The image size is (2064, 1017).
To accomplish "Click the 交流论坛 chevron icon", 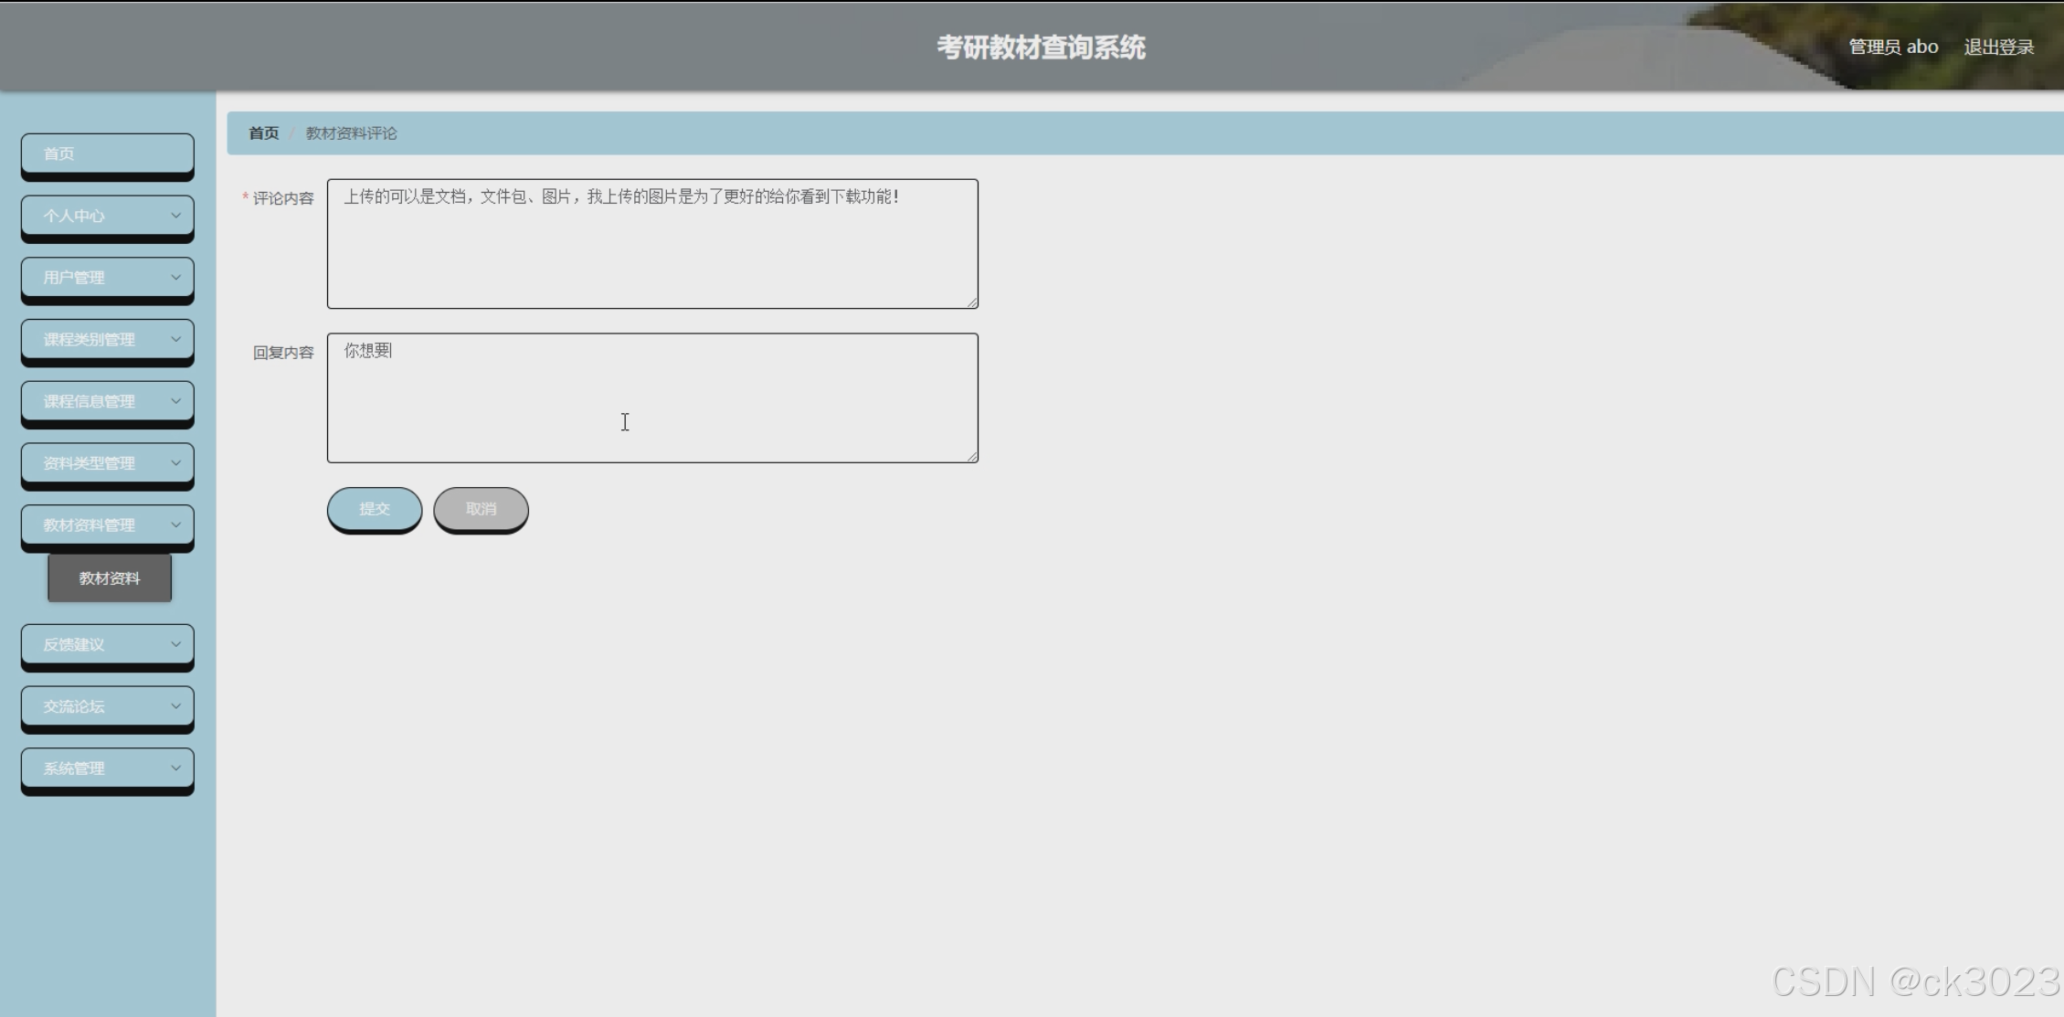I will tap(175, 706).
